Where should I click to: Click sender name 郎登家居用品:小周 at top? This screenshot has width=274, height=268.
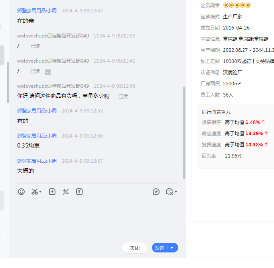pyautogui.click(x=37, y=11)
